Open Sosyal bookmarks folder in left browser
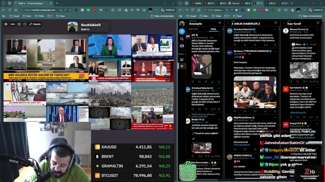Screen dimensions: 325x182 pyautogui.click(x=14, y=16)
